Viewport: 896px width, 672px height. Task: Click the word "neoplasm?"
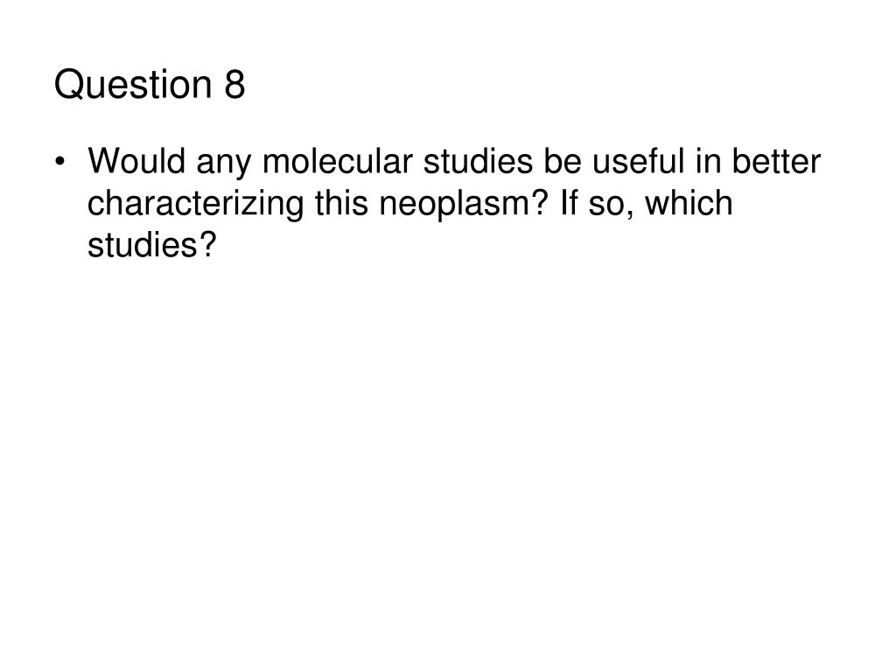(464, 203)
